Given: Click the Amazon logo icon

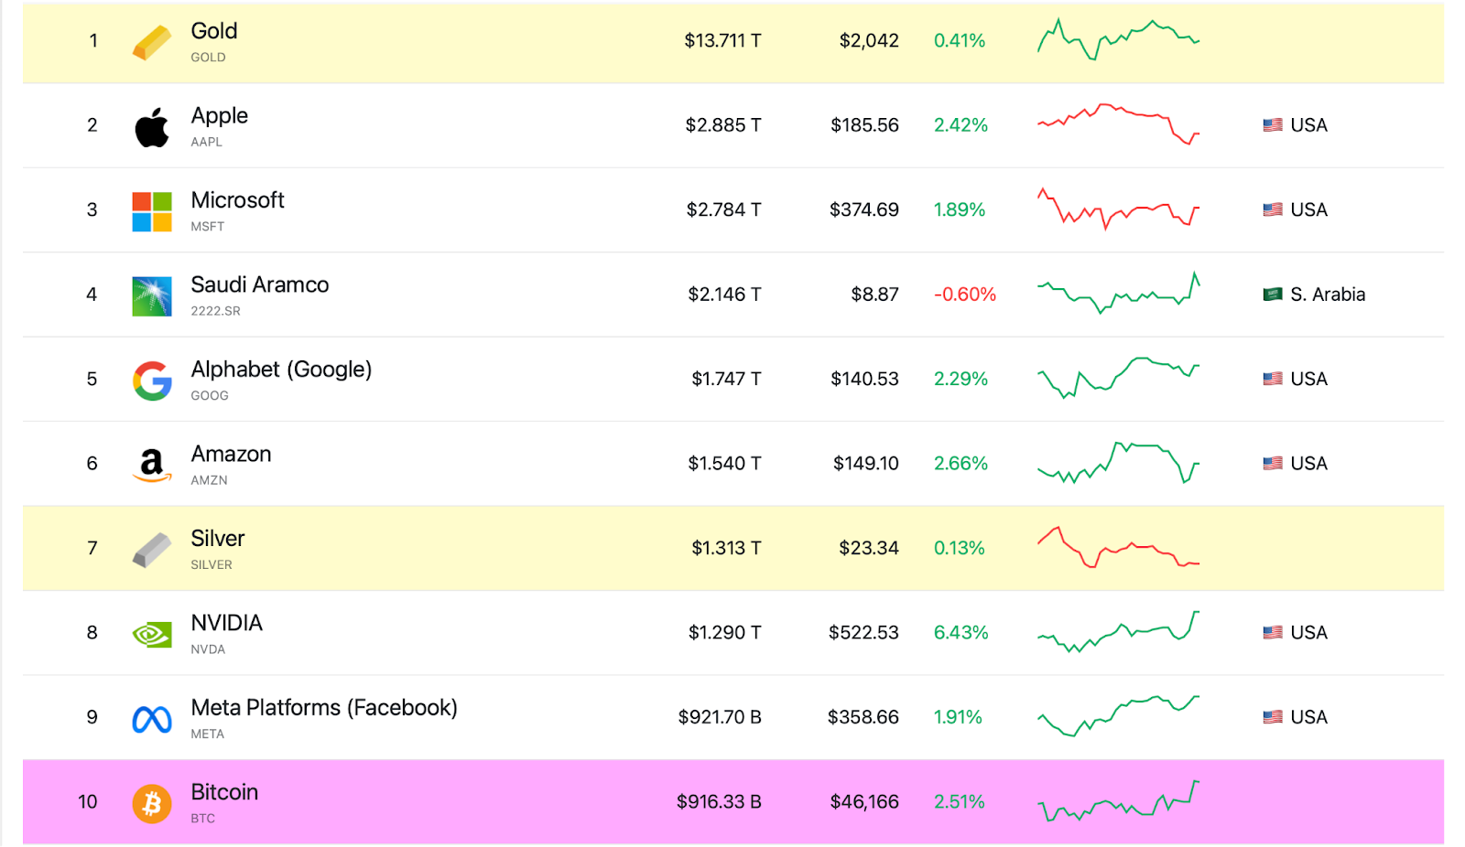Looking at the screenshot, I should click(152, 466).
